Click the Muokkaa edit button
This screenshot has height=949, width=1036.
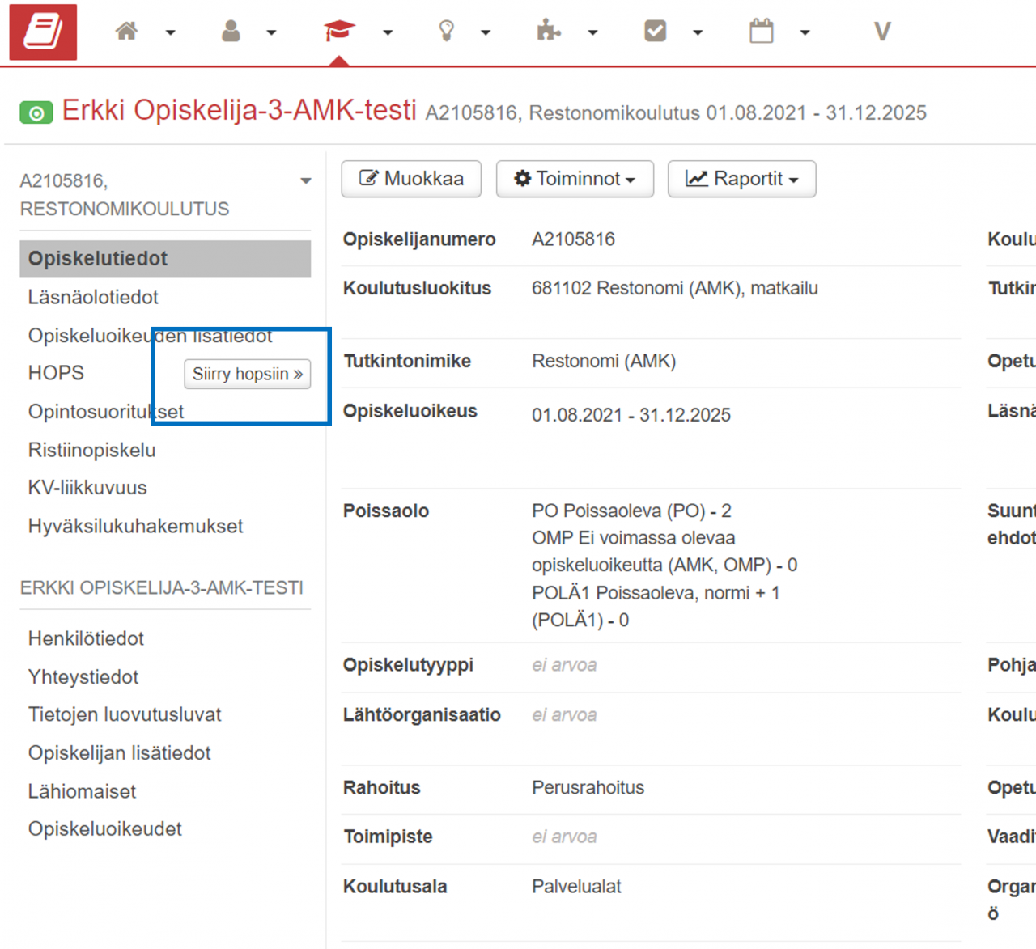tap(411, 179)
